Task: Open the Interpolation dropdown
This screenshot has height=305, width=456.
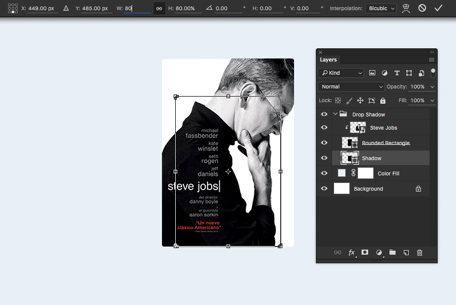Action: 380,8
